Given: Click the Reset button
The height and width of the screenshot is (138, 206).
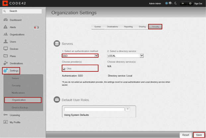Looking at the screenshot, I should point(185,135).
